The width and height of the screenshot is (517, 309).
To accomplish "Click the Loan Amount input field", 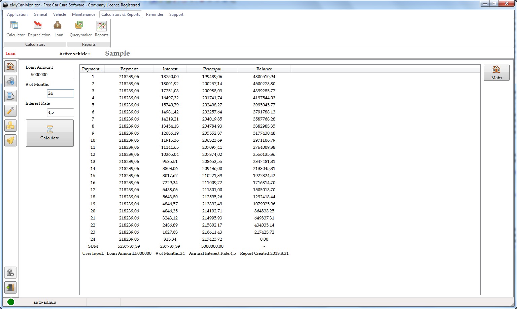I will point(51,75).
